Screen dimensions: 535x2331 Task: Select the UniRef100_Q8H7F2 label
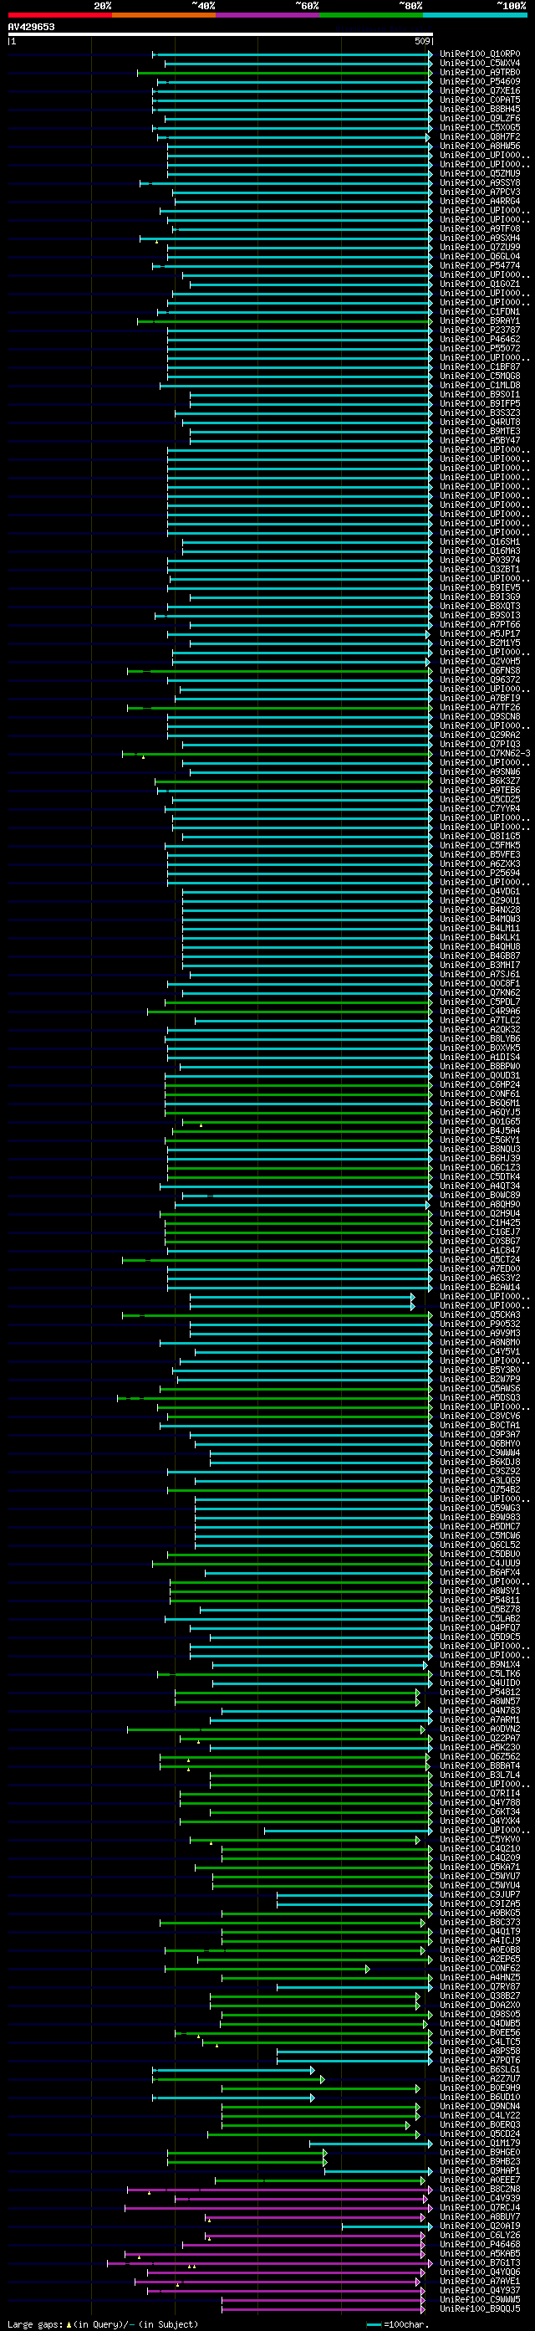[x=480, y=136]
